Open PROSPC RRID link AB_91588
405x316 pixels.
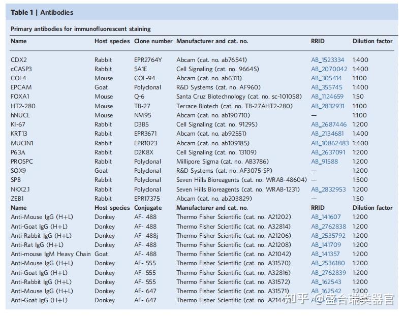coord(324,162)
